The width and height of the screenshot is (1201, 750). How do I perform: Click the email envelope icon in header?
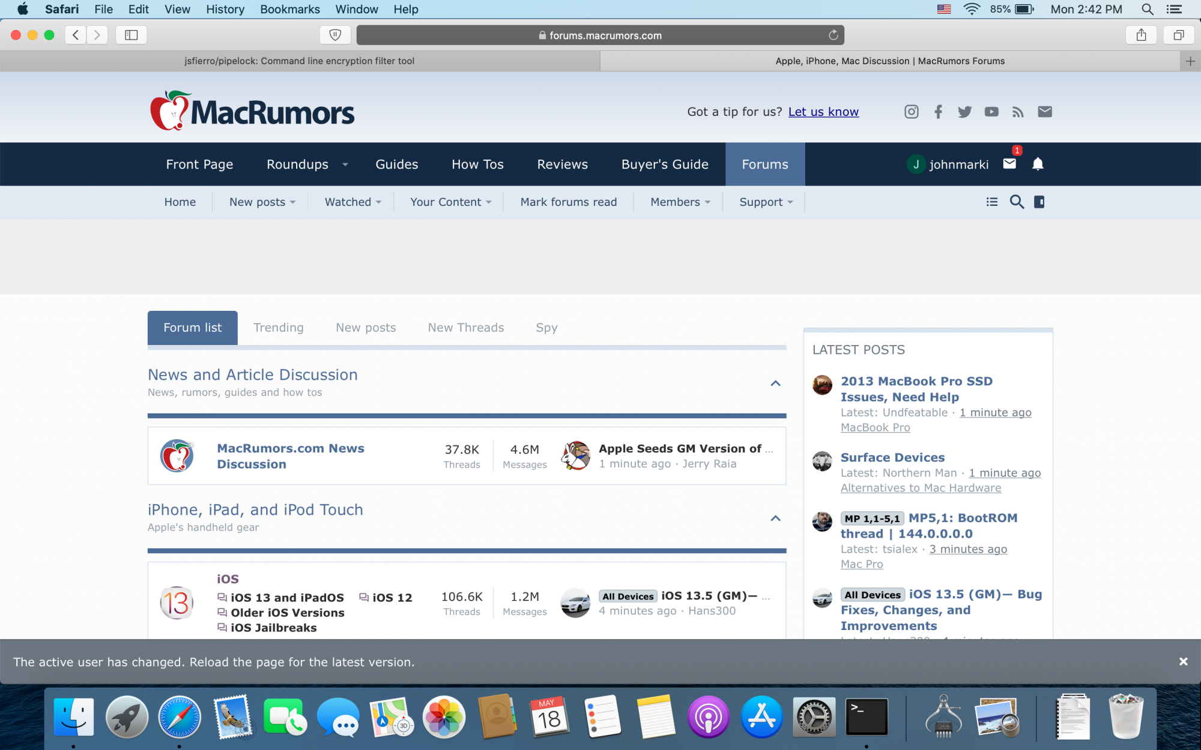(1045, 112)
